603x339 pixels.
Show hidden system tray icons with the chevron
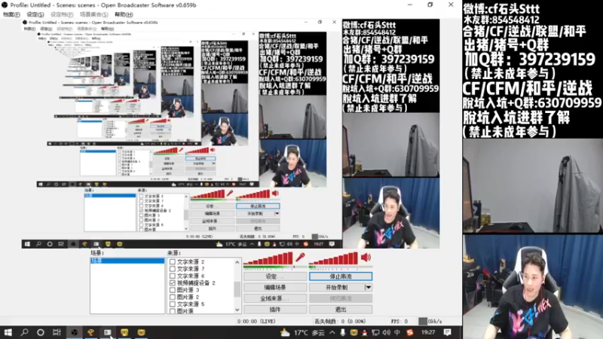click(332, 332)
